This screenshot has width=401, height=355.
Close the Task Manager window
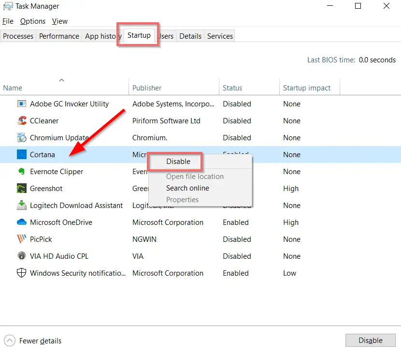tap(386, 6)
